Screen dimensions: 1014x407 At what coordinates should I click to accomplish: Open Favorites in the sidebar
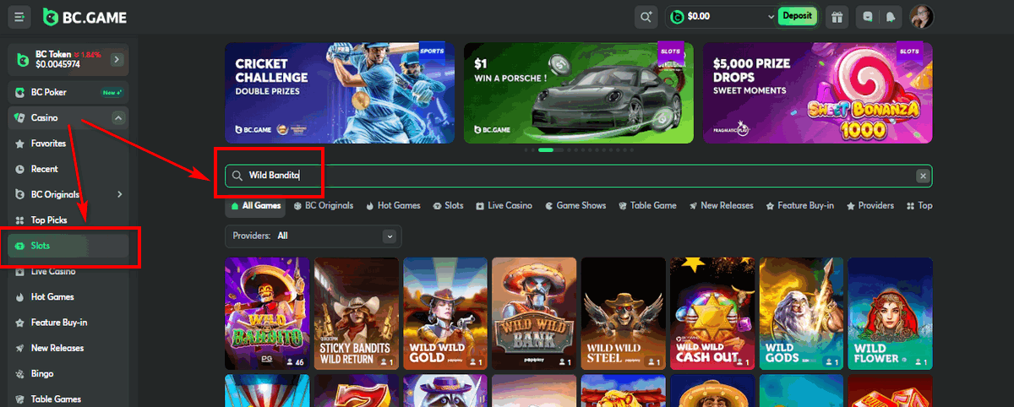[68, 144]
